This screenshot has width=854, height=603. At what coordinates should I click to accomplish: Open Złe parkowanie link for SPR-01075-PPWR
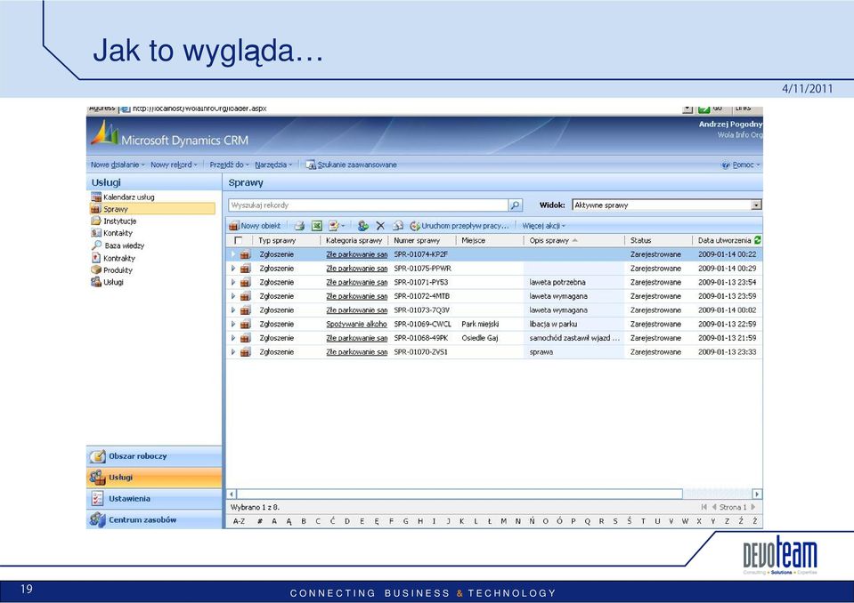357,268
